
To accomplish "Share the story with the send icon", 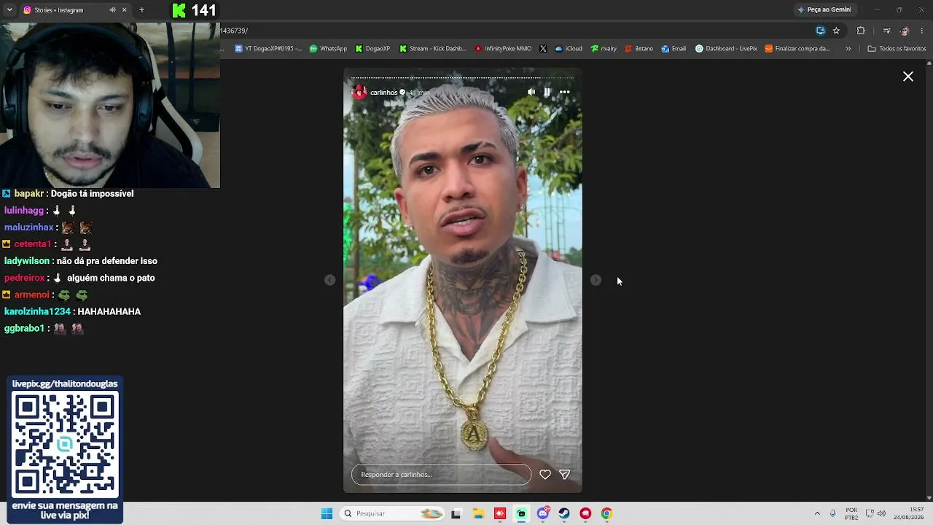I will pyautogui.click(x=564, y=475).
